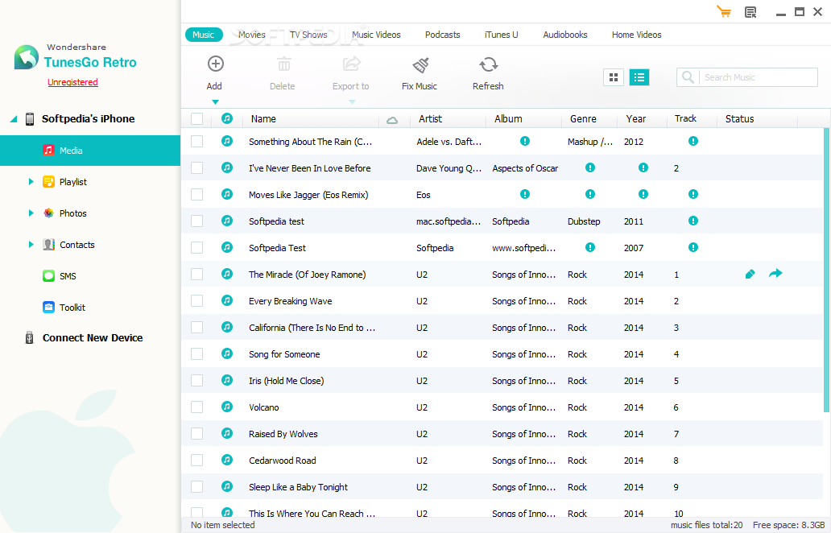The image size is (831, 533).
Task: Click the iPhone device icon
Action: pyautogui.click(x=30, y=118)
